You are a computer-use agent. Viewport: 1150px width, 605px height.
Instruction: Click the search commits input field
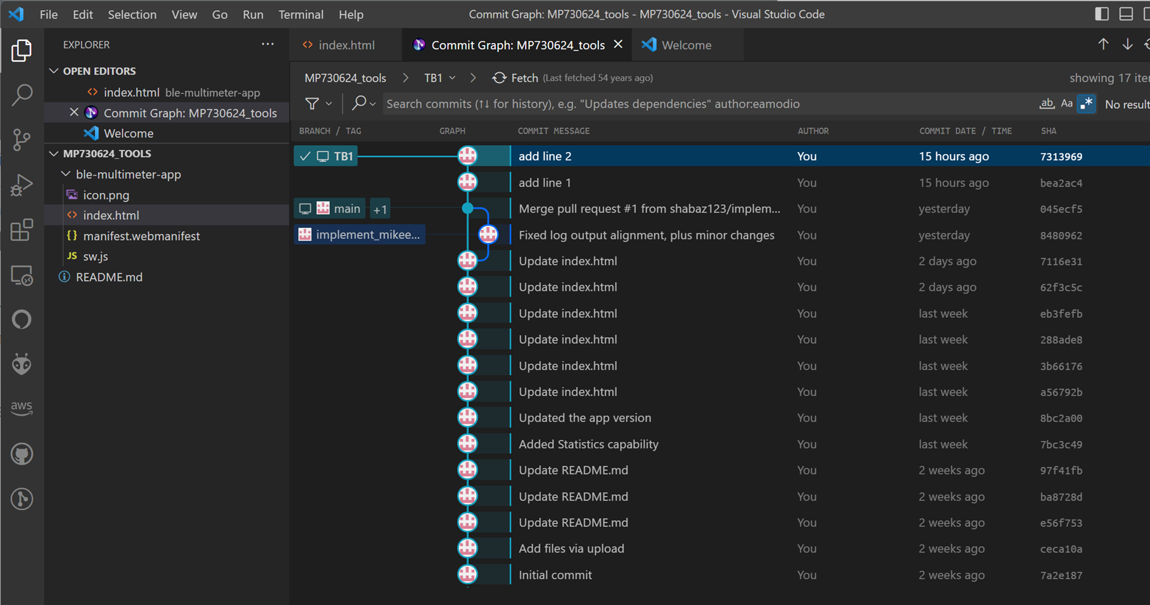tap(708, 104)
